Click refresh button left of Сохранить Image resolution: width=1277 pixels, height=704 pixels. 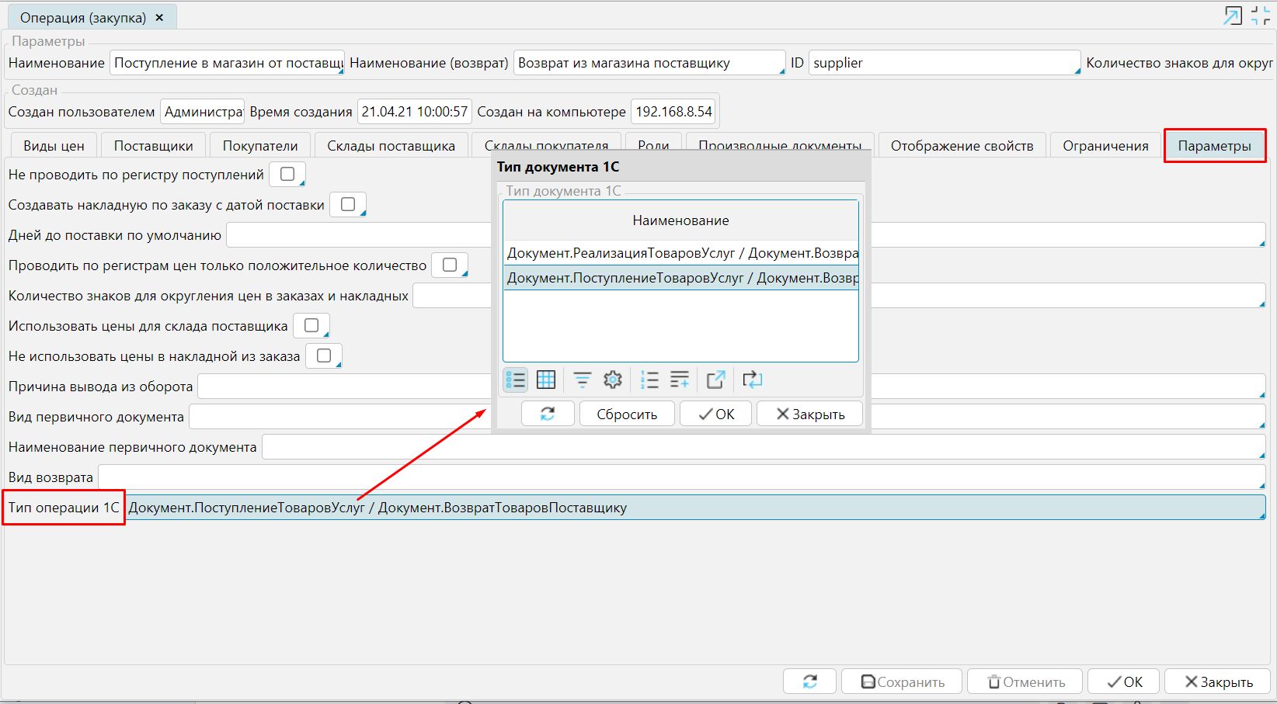[809, 681]
